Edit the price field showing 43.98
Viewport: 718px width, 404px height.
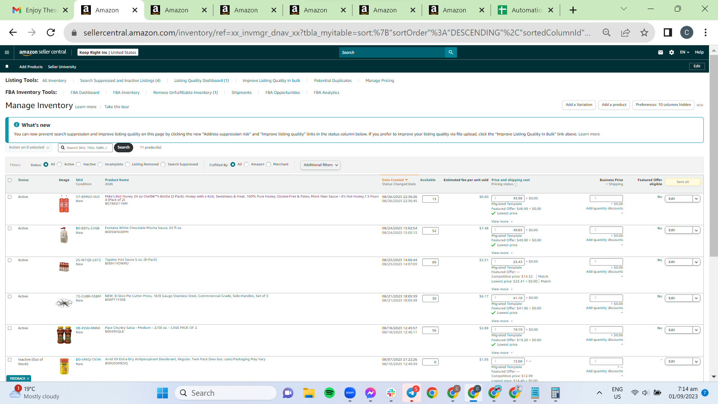508,199
